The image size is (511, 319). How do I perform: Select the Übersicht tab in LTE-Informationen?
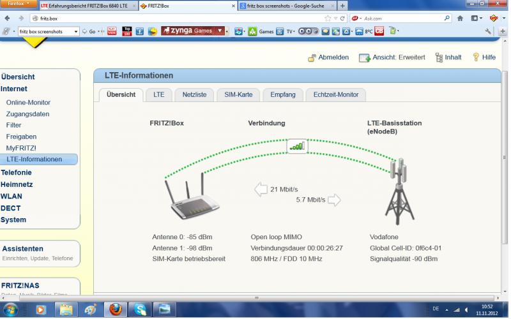121,94
